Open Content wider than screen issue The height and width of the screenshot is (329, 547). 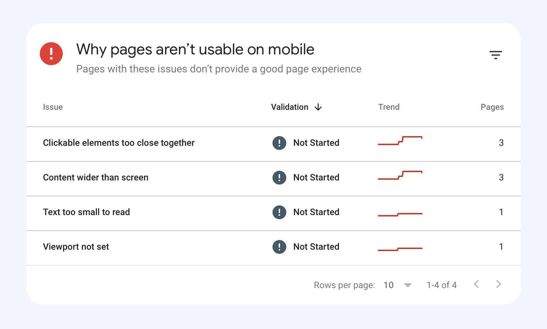pyautogui.click(x=96, y=177)
